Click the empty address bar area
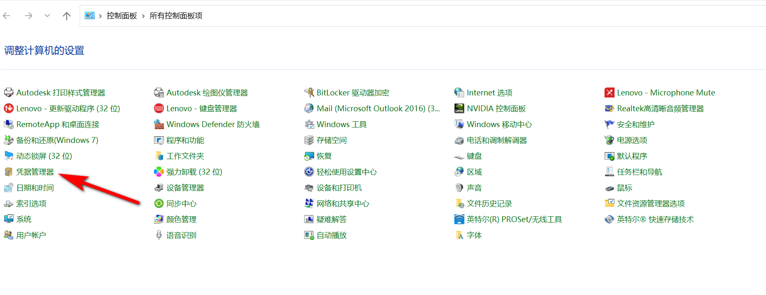The width and height of the screenshot is (766, 295). coord(459,16)
